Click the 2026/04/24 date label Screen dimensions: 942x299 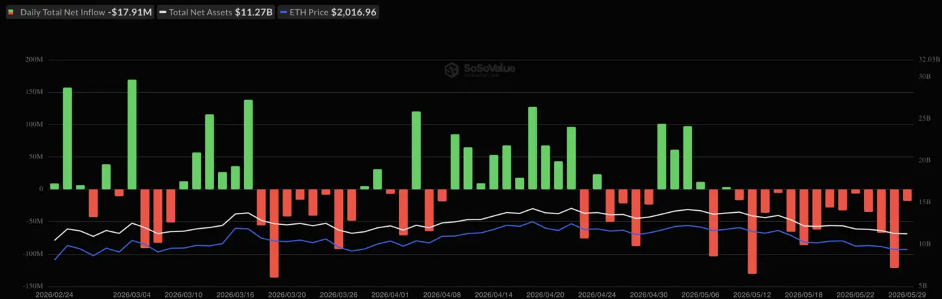[597, 294]
